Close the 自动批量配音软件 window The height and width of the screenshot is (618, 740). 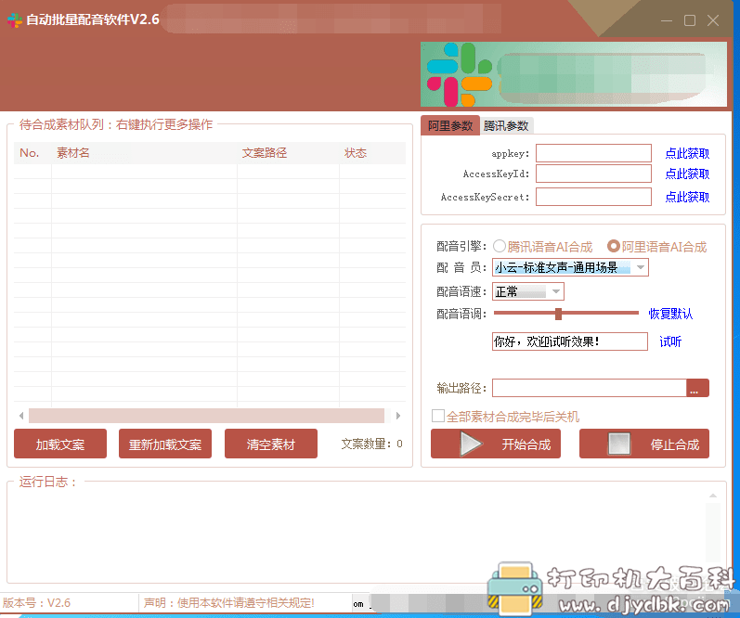[x=713, y=20]
